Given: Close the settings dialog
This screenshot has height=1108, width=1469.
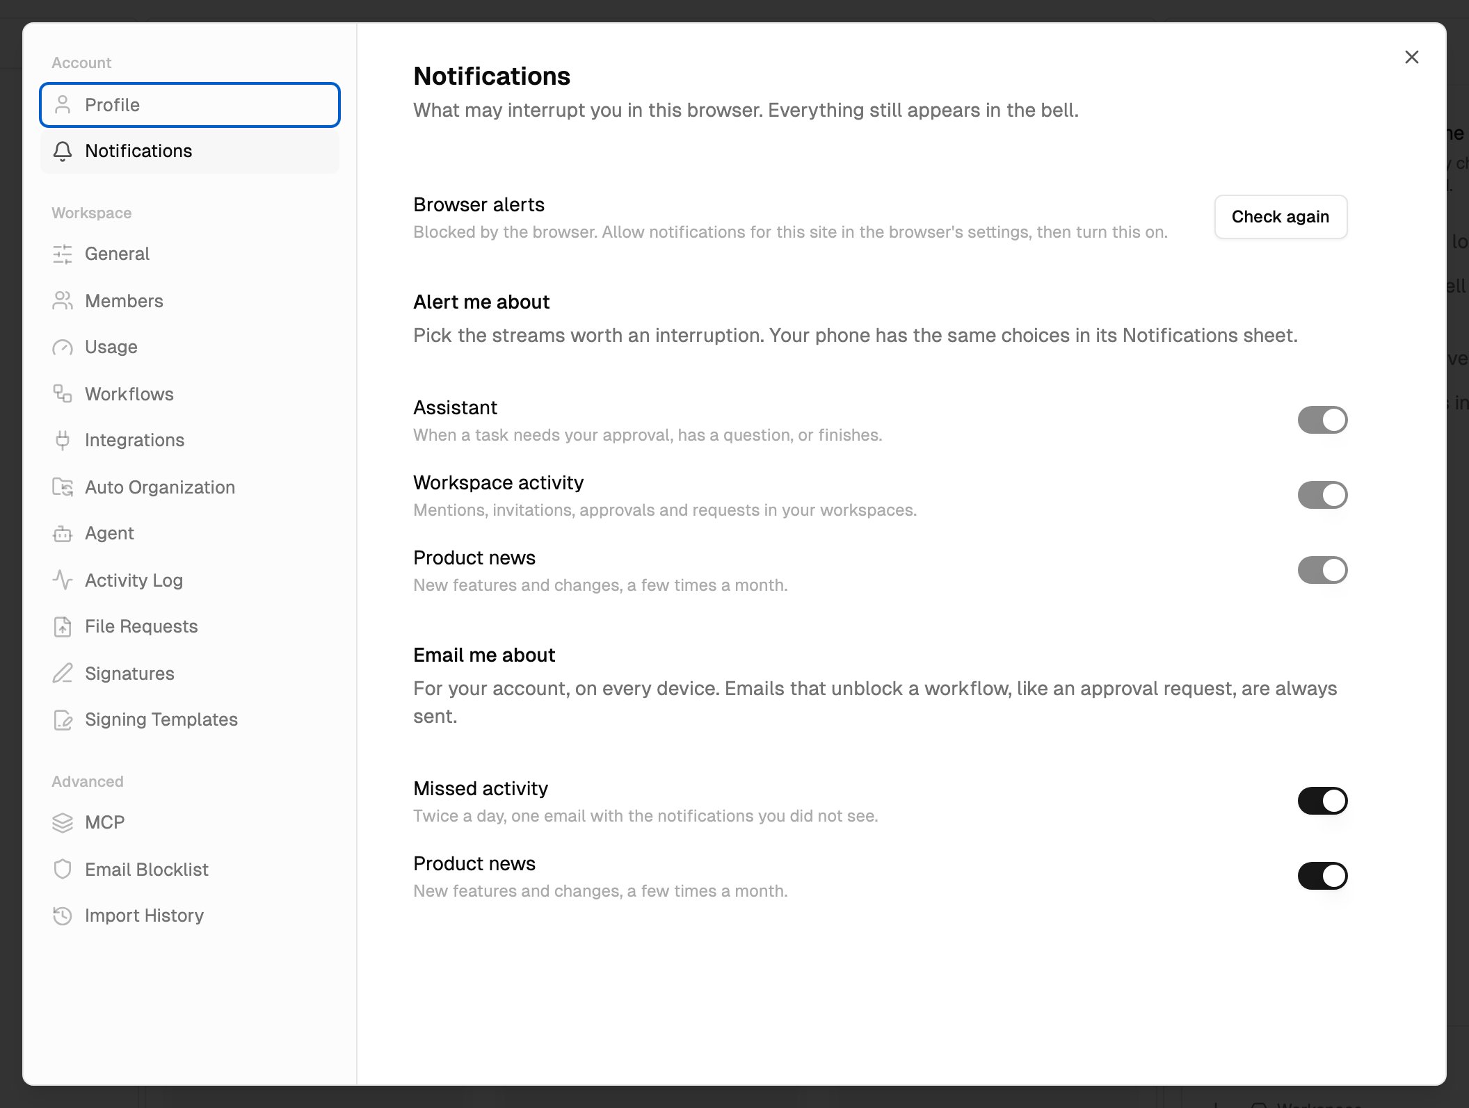Looking at the screenshot, I should (x=1411, y=57).
